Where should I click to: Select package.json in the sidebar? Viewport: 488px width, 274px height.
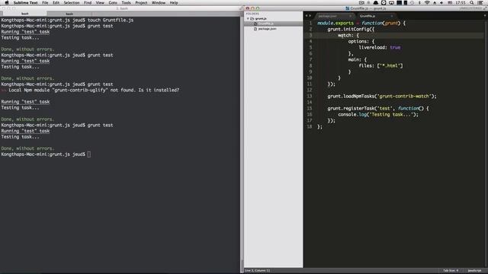point(267,29)
